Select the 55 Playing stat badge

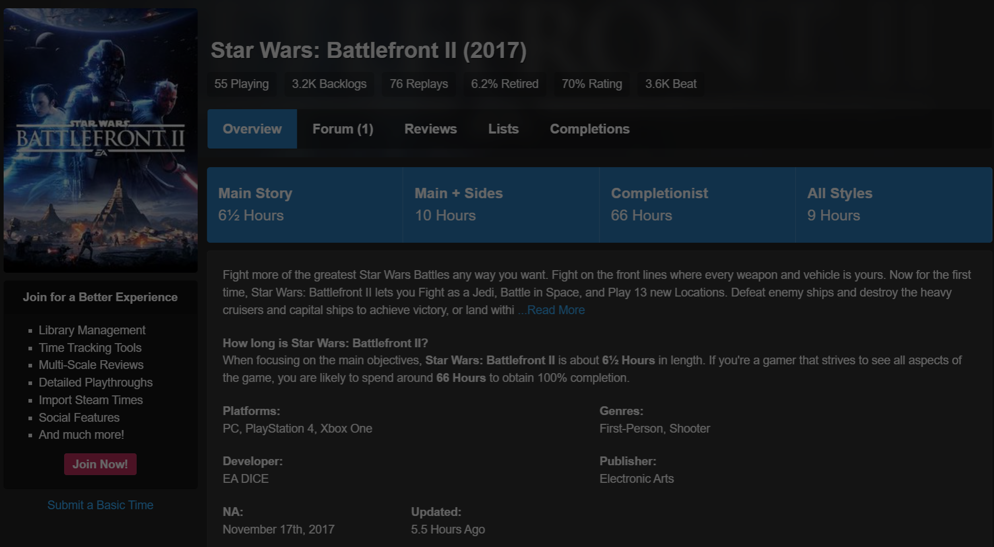pos(242,84)
